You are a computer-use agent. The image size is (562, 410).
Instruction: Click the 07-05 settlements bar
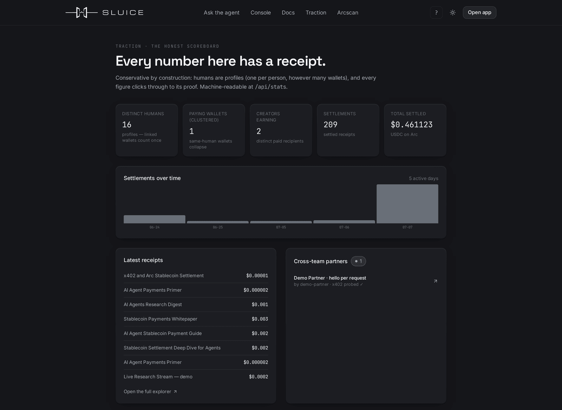click(281, 222)
